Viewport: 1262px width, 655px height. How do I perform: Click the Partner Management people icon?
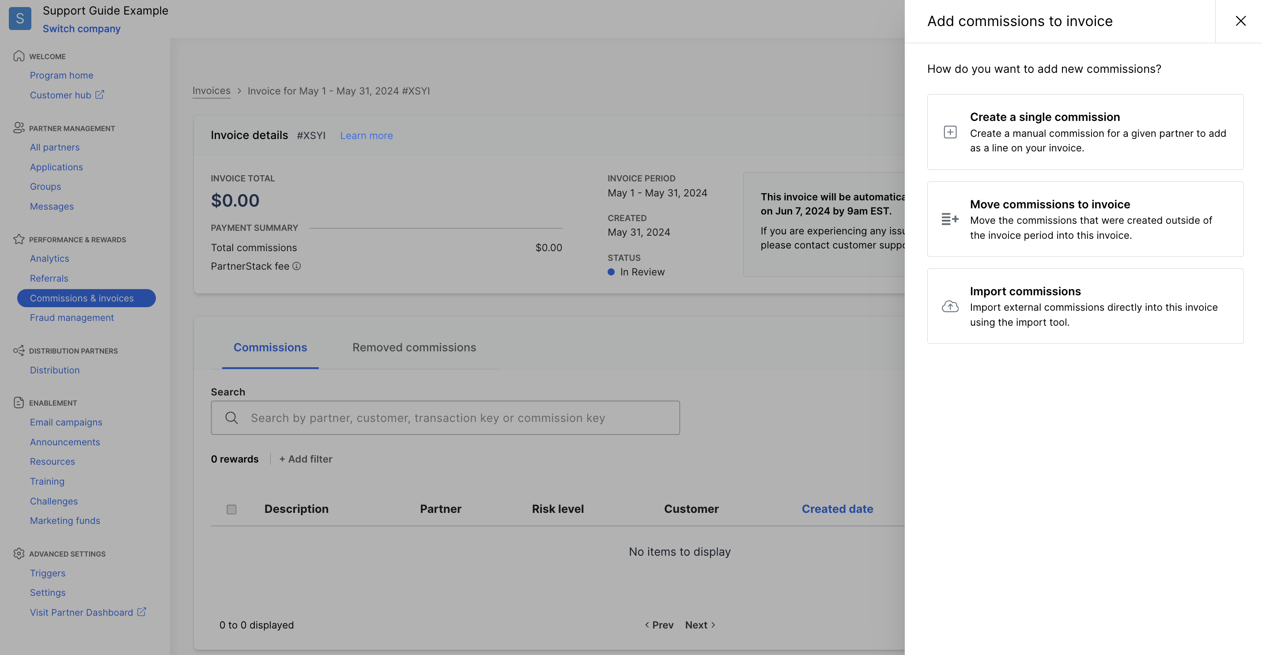[19, 128]
